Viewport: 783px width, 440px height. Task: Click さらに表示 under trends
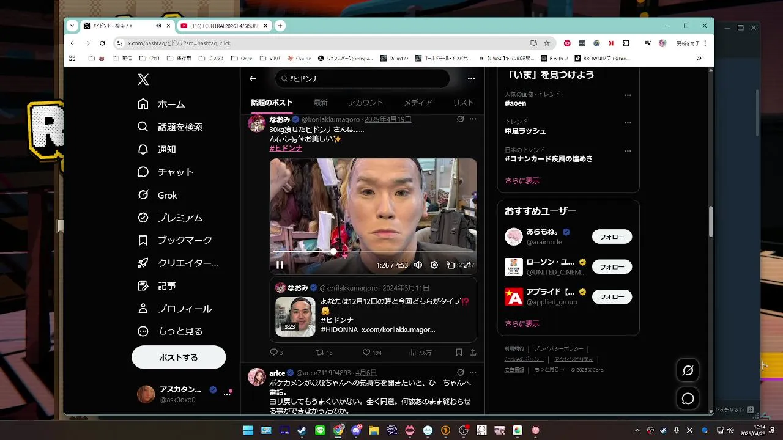(x=522, y=181)
